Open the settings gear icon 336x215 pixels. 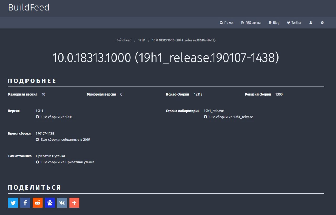coord(322,23)
